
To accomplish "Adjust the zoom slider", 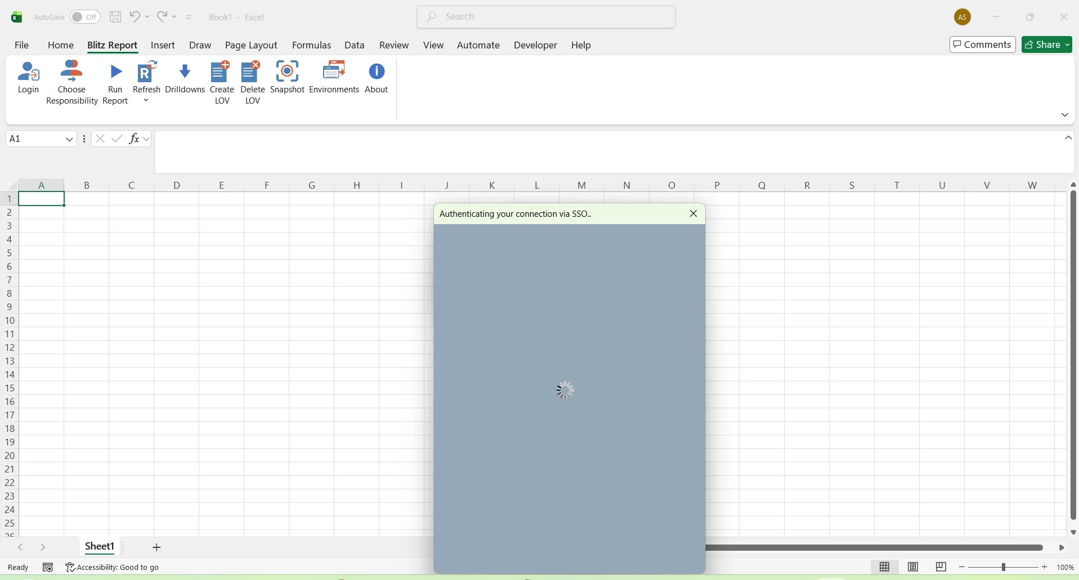I will click(x=1004, y=568).
